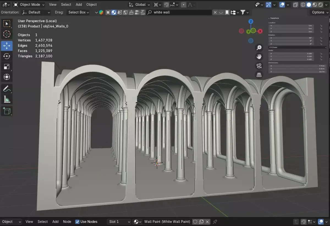Lock Scale Y with its padlock

coord(321,56)
